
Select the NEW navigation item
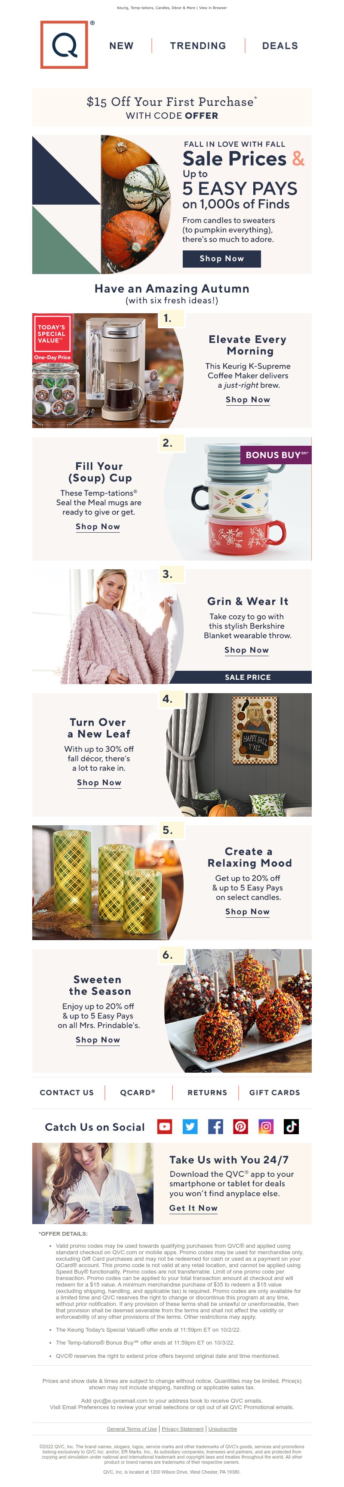pyautogui.click(x=121, y=46)
